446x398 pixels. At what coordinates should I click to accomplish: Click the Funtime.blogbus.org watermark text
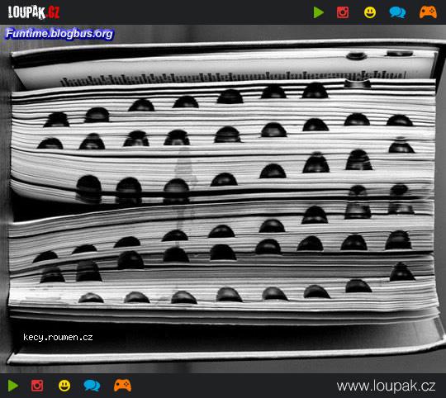59,34
